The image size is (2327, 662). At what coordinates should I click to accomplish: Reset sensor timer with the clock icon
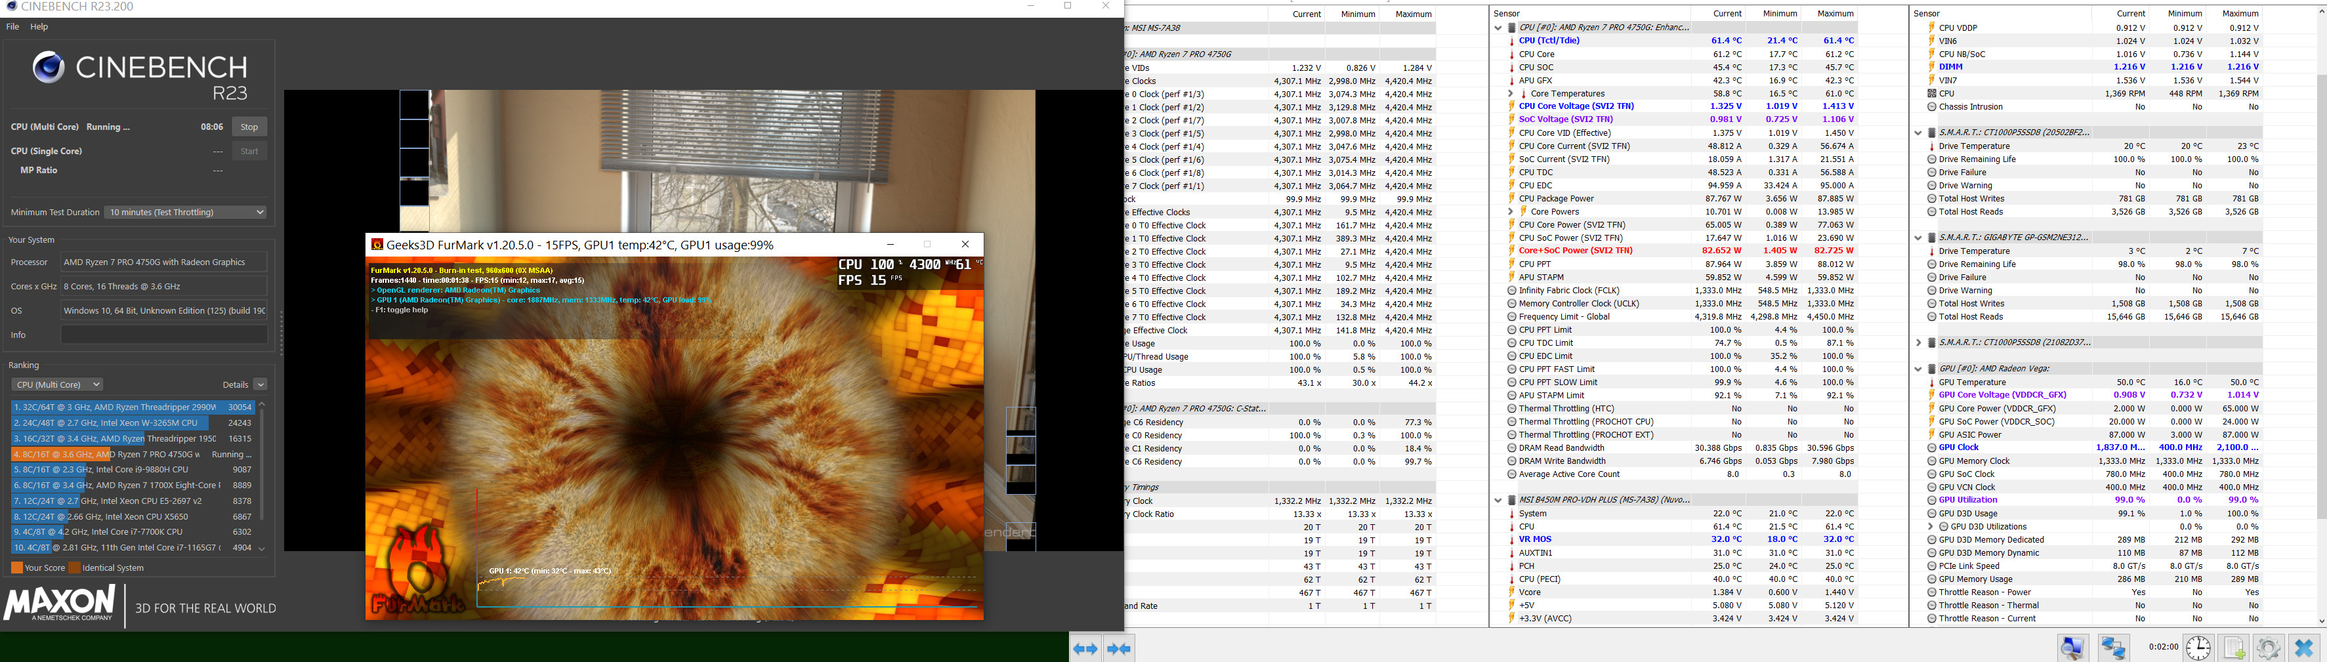[2198, 648]
